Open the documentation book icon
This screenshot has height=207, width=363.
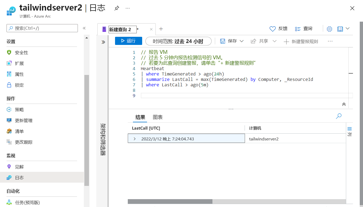point(340,29)
